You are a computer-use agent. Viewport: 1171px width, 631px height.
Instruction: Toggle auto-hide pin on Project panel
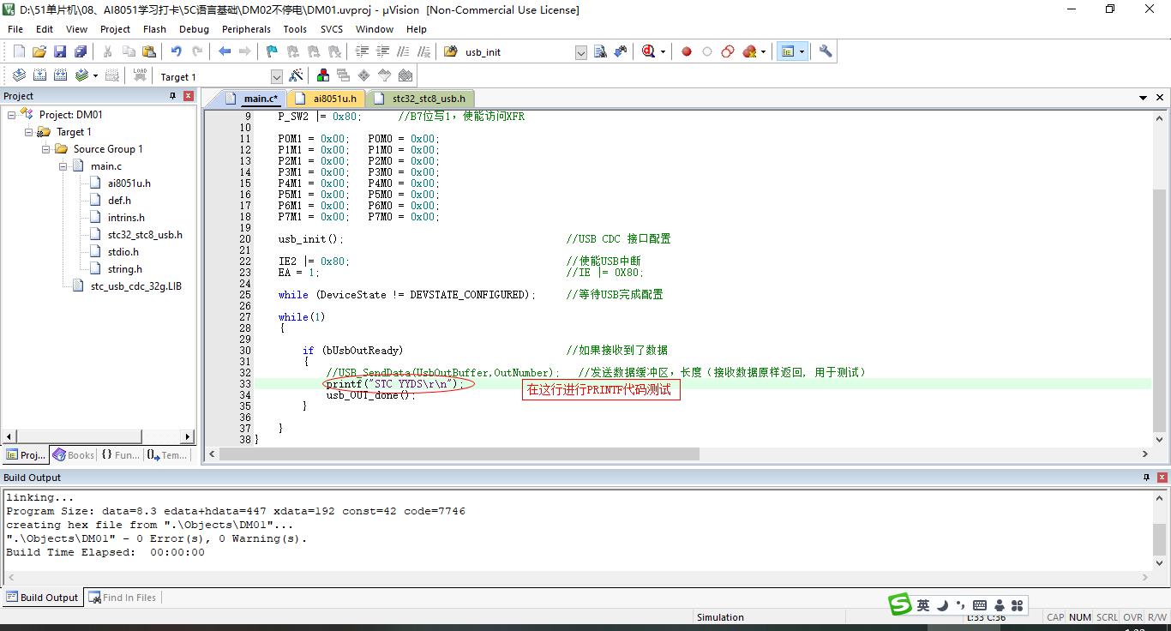coord(172,96)
